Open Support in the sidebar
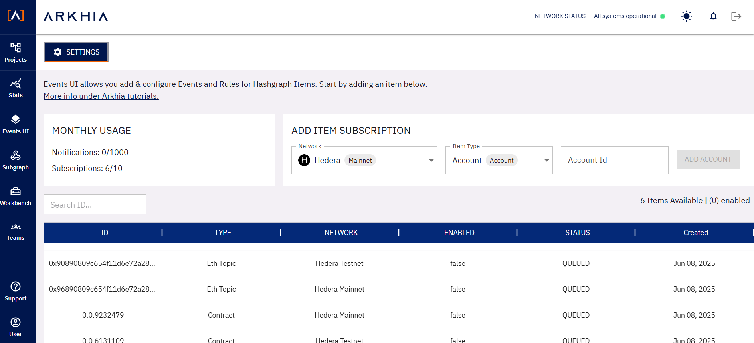The image size is (754, 343). pyautogui.click(x=16, y=291)
